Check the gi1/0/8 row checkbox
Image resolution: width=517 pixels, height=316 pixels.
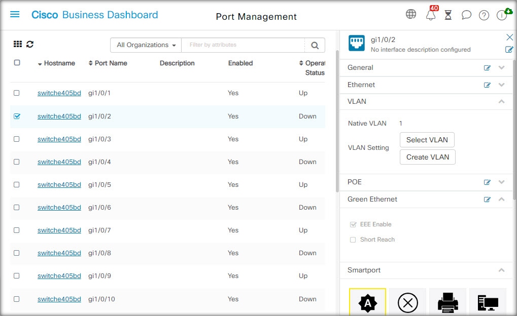pos(16,253)
